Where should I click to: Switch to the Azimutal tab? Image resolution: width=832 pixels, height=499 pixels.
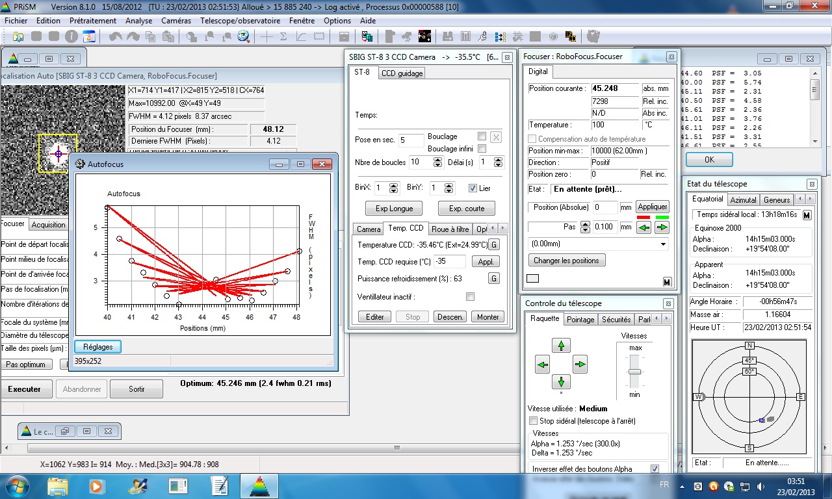743,200
